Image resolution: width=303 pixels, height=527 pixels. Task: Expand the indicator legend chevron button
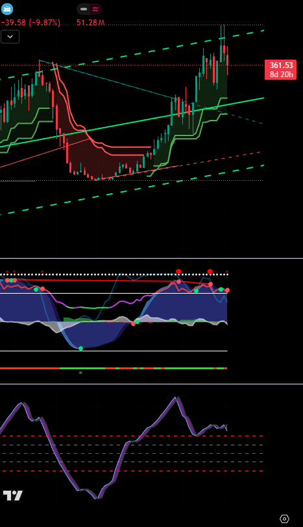(x=10, y=37)
